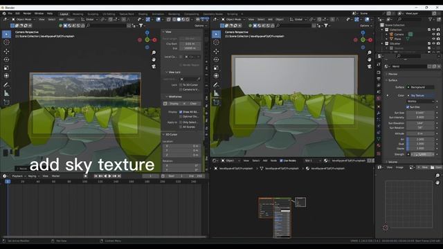Select the Move tool in left viewport

click(x=6, y=51)
